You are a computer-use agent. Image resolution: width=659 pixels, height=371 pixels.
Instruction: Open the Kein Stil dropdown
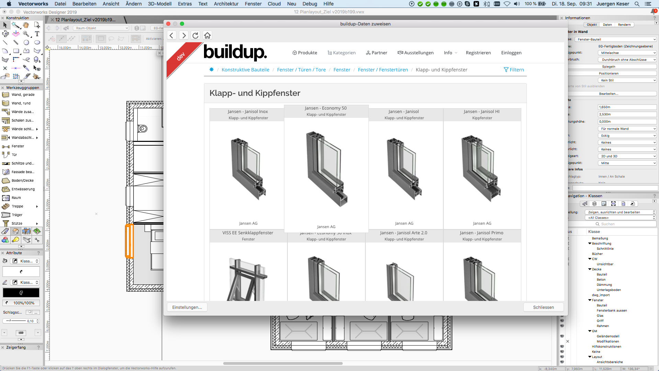[627, 80]
